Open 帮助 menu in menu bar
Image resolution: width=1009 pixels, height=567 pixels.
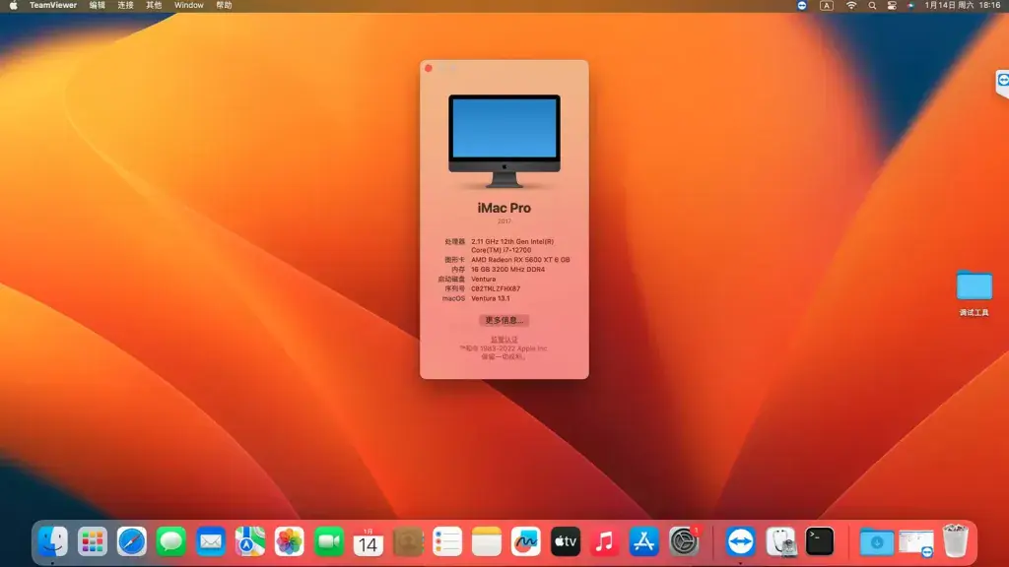224,5
